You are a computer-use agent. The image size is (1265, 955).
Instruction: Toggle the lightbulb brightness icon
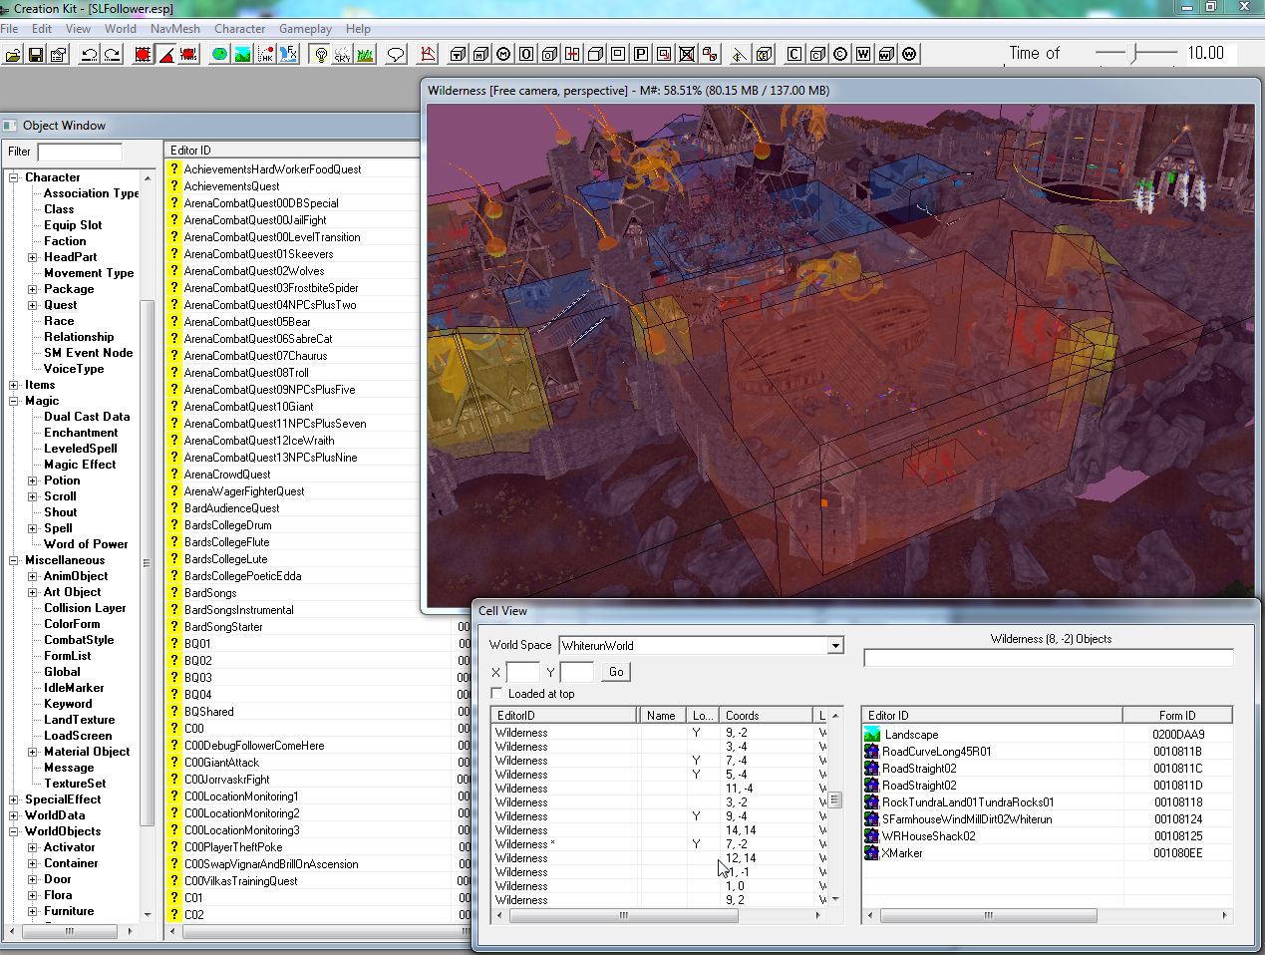coord(320,54)
